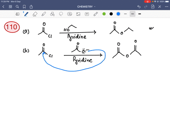Open the more options menu
Viewport: 170px width, 128px height.
click(x=166, y=7)
